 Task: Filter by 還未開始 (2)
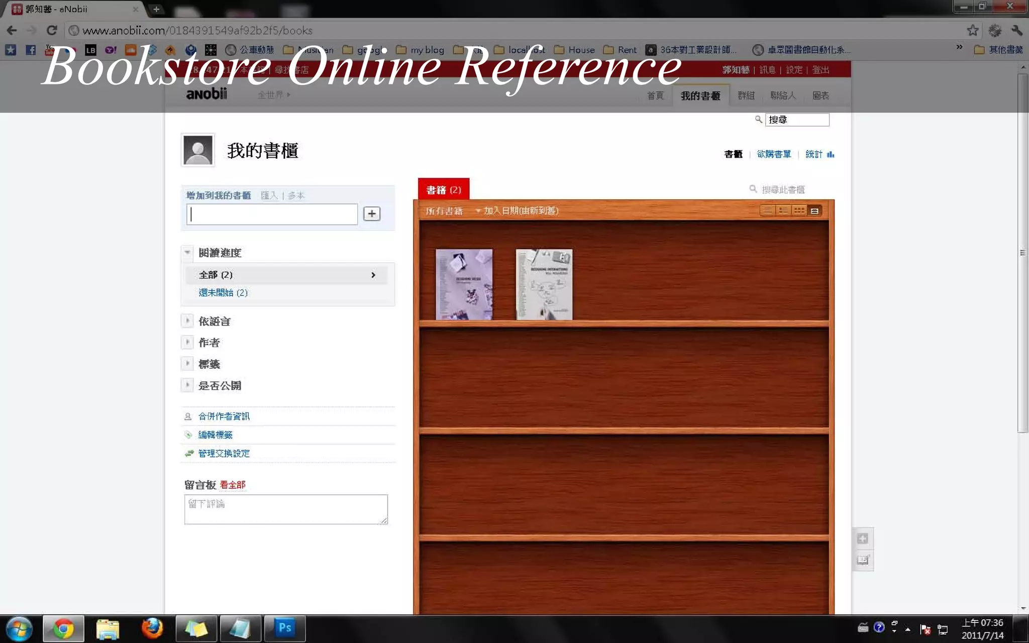tap(223, 292)
